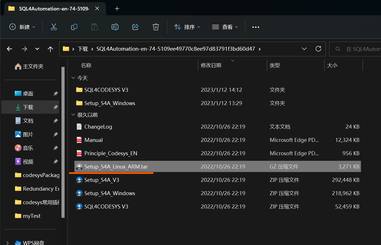Close the SQL4Automation tab
Screen dimensions: 381x245
[97, 8]
